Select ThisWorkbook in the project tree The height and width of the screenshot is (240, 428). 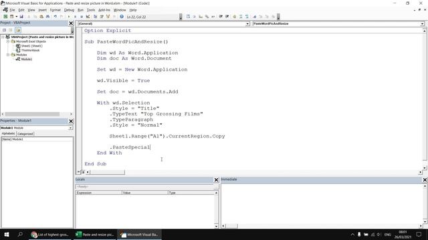[30, 51]
